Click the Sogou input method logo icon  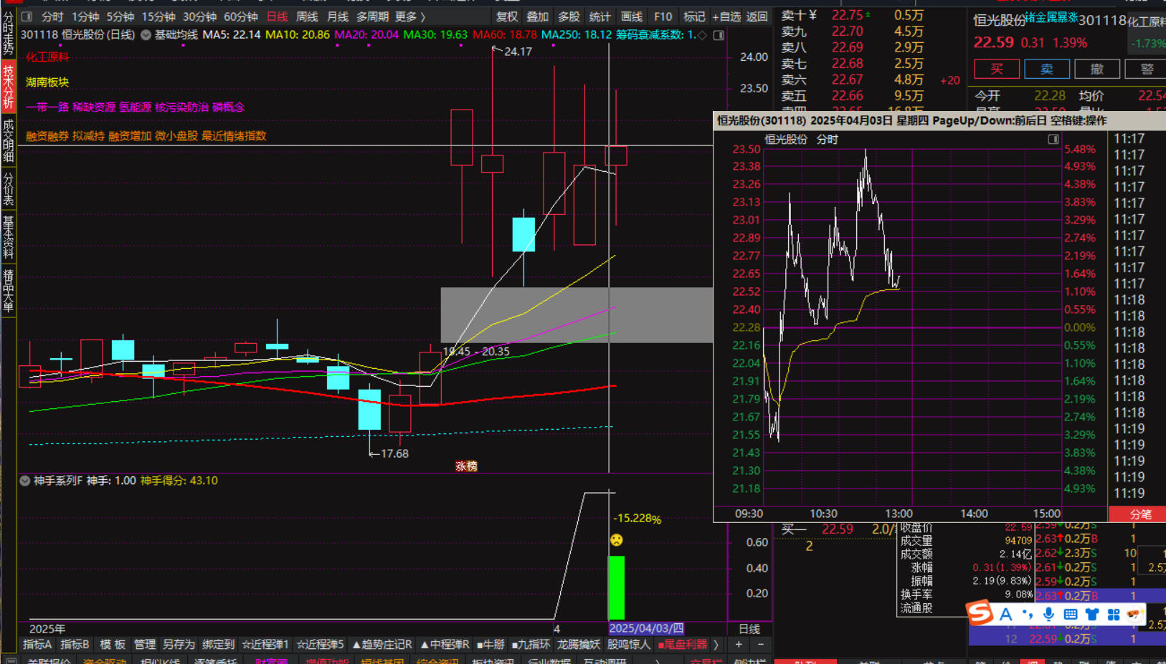click(x=980, y=613)
